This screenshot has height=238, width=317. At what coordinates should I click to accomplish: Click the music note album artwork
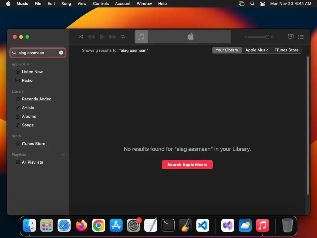(141, 37)
